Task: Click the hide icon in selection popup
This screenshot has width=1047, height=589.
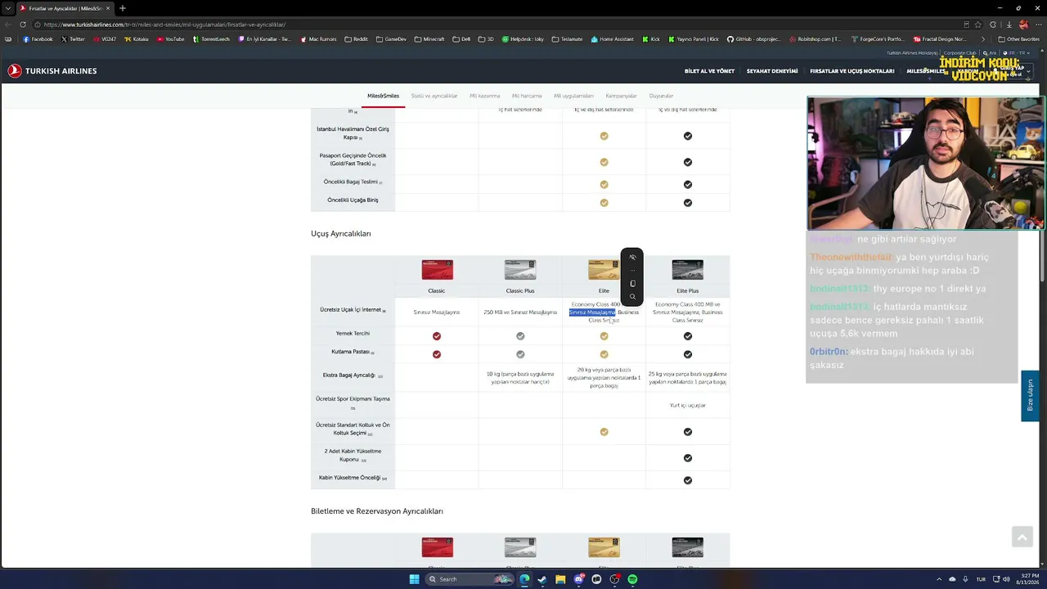Action: click(632, 257)
